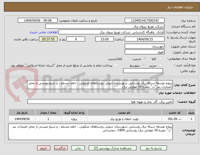200x155 pixels.
Task: Click the جزئیات اطلاعات نیاز page header
Action: (x=180, y=7)
